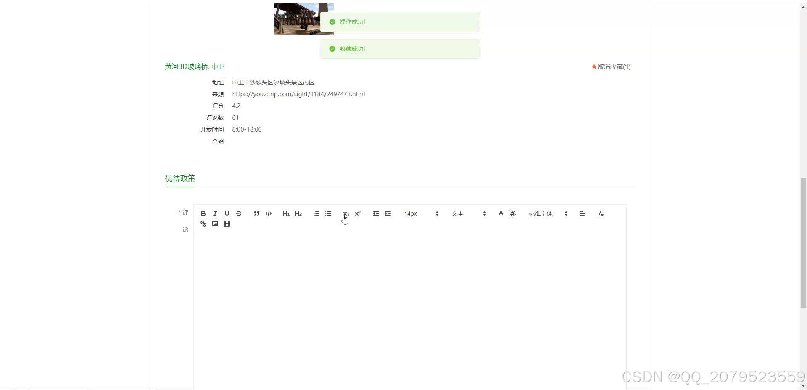Open the text alignment options

(x=583, y=213)
